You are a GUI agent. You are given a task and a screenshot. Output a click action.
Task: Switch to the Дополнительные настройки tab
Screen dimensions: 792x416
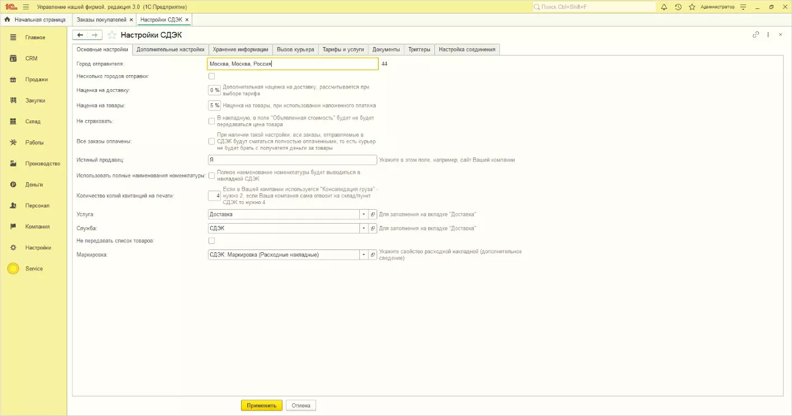click(170, 49)
